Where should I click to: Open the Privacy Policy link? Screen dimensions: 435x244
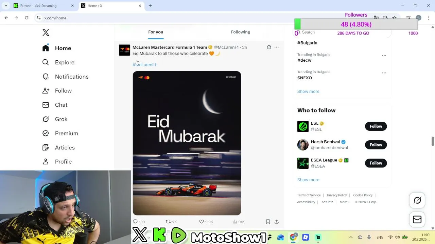pyautogui.click(x=337, y=195)
